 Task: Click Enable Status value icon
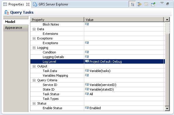click(x=87, y=108)
